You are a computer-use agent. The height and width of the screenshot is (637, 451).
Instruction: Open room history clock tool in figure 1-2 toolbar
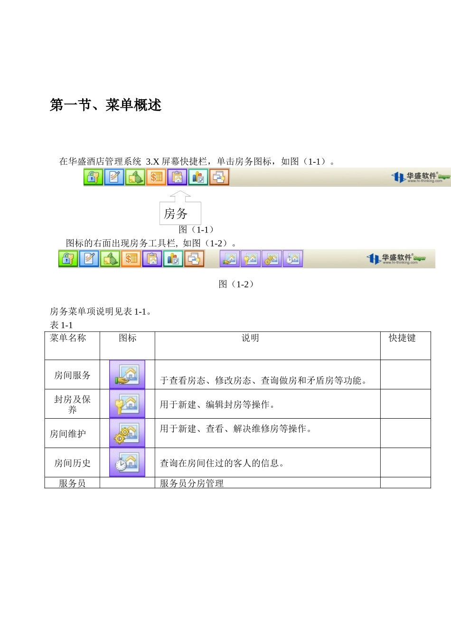coord(293,259)
